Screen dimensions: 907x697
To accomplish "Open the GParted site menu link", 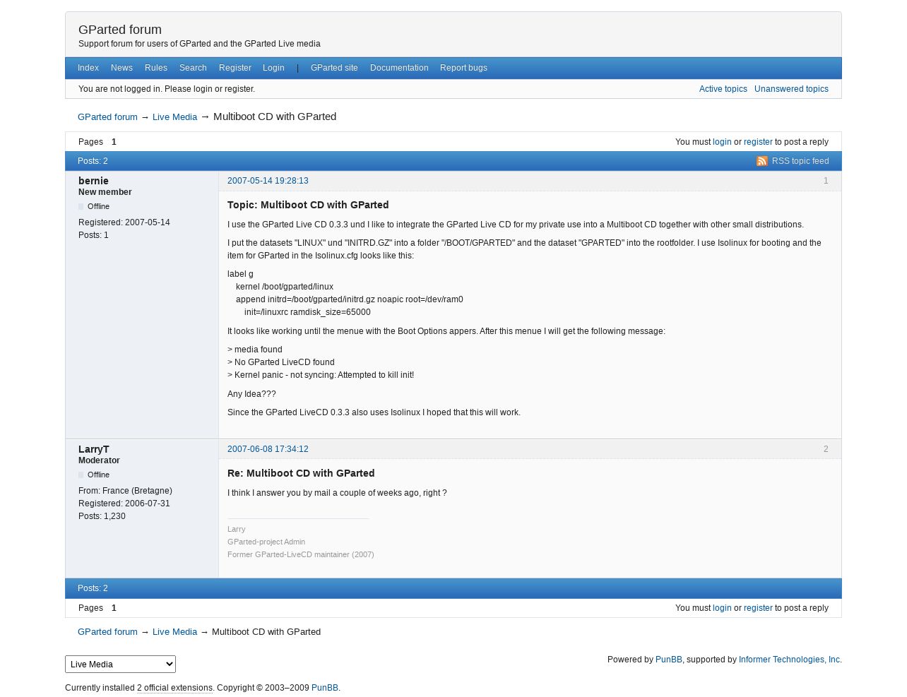I will tap(334, 68).
